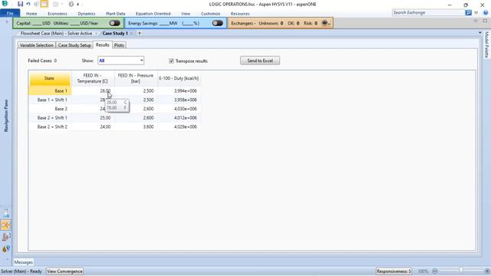The height and width of the screenshot is (276, 491).
Task: Adjust the zoom slider in the status bar
Action: click(x=461, y=271)
